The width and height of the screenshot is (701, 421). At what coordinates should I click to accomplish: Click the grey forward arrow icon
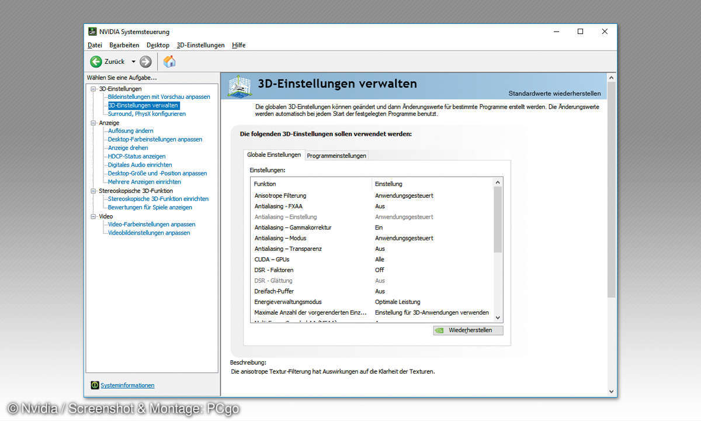pos(145,61)
